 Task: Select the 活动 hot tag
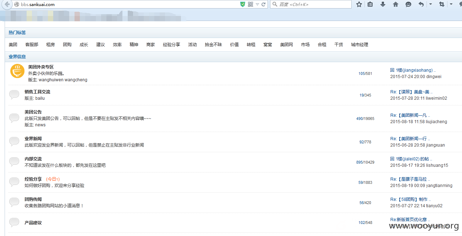193,45
